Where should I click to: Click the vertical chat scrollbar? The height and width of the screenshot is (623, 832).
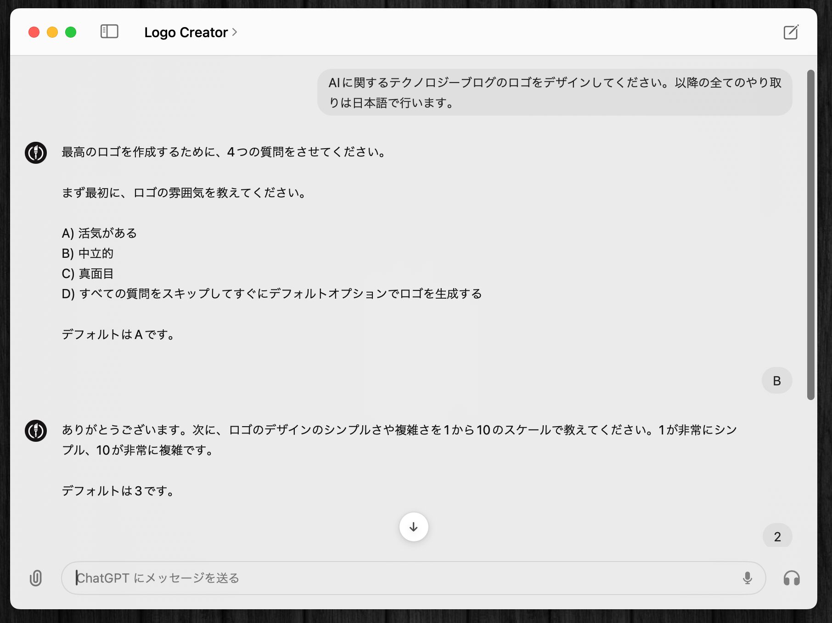point(811,234)
